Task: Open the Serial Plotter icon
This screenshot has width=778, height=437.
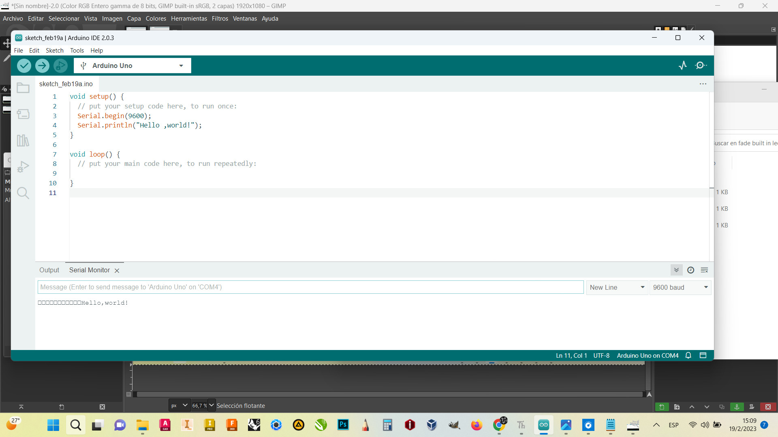Action: (683, 66)
